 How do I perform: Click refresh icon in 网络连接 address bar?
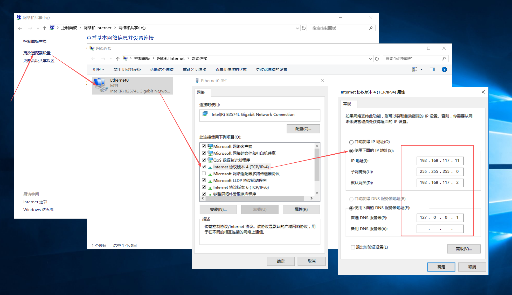tap(377, 59)
